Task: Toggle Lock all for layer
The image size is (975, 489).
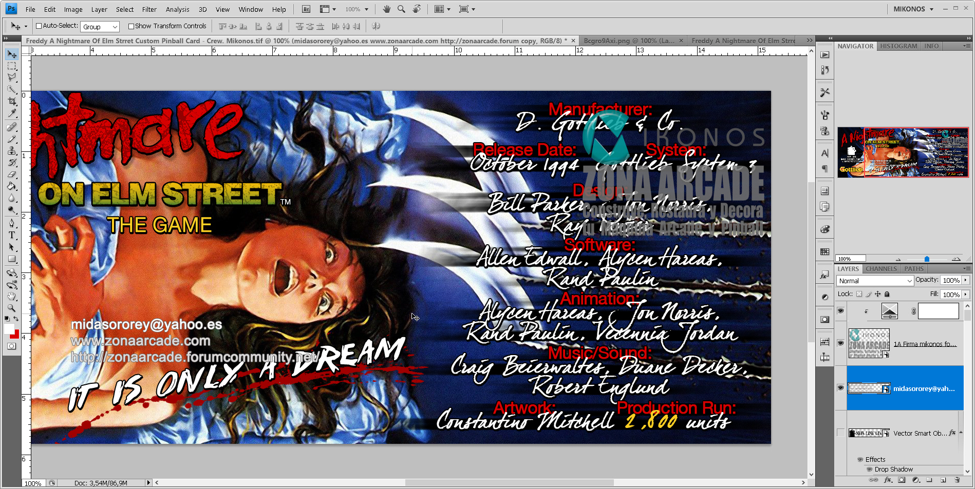Action: (x=887, y=294)
